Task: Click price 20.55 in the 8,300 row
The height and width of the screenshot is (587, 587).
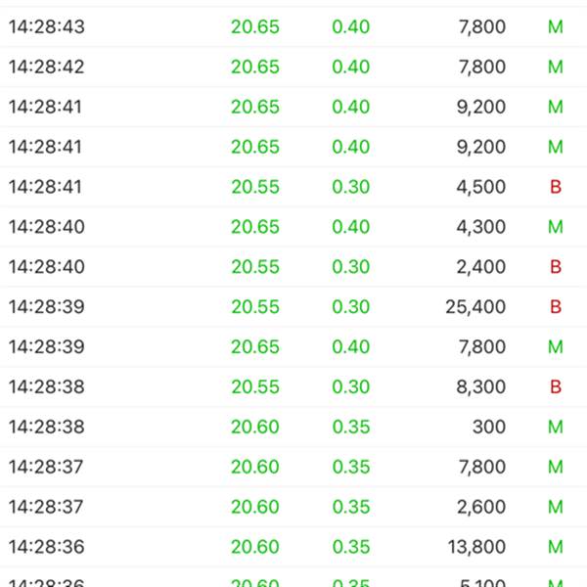Action: tap(255, 387)
